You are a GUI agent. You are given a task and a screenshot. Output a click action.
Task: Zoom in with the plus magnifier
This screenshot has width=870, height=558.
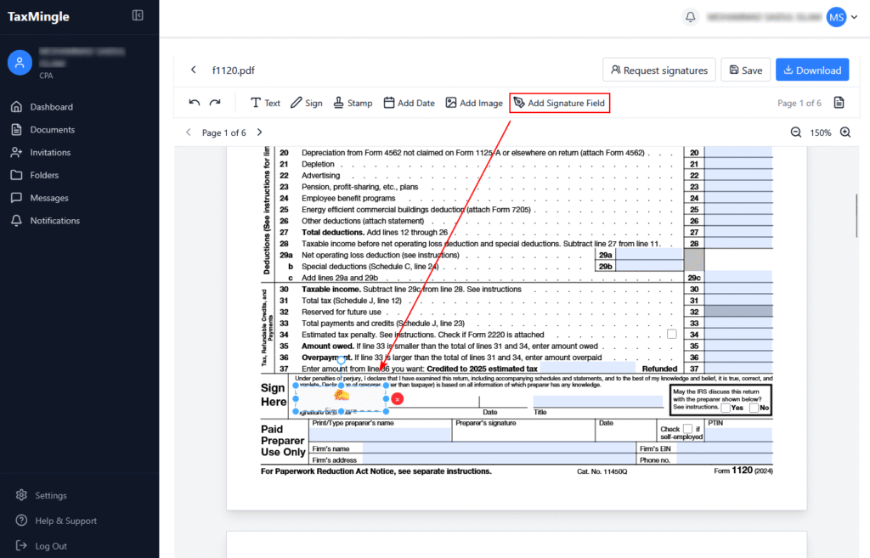(x=845, y=132)
